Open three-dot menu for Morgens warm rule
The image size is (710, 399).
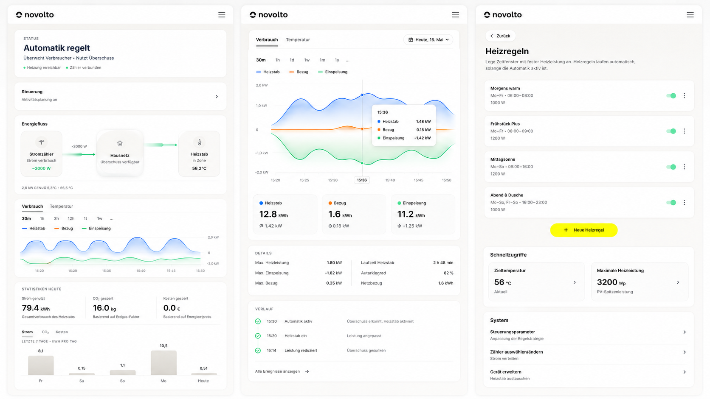[x=684, y=96]
